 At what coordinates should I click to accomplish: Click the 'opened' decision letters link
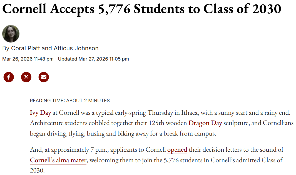(177, 150)
